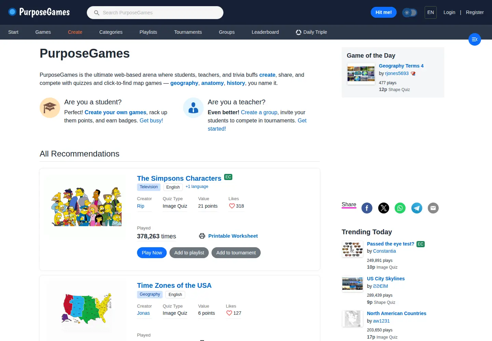Click the Search PurposeGames input field
492x341 pixels.
point(155,13)
